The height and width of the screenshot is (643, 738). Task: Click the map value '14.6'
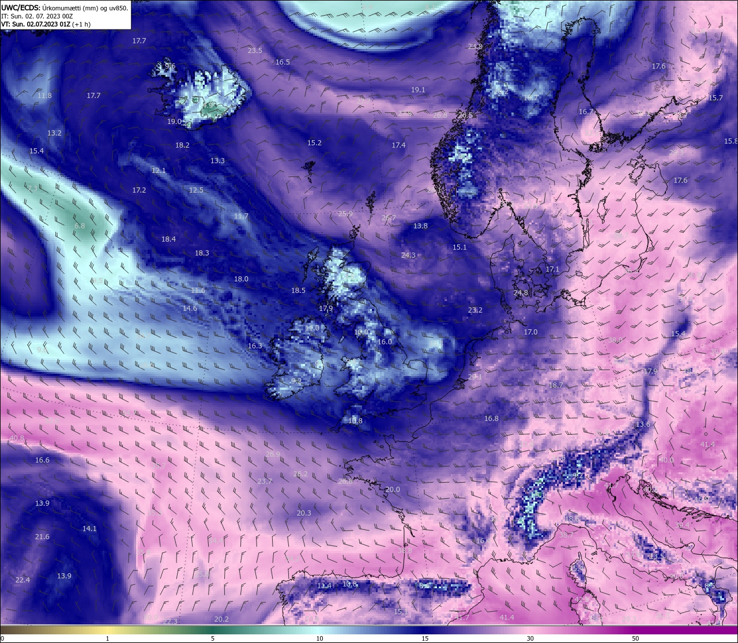click(190, 309)
